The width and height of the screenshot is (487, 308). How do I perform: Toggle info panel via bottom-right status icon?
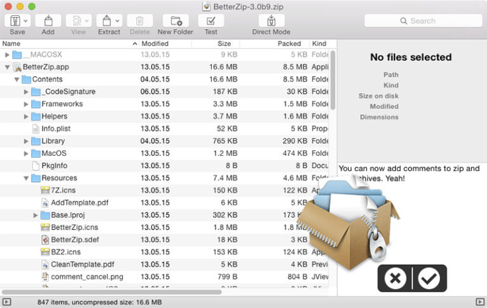point(480,302)
